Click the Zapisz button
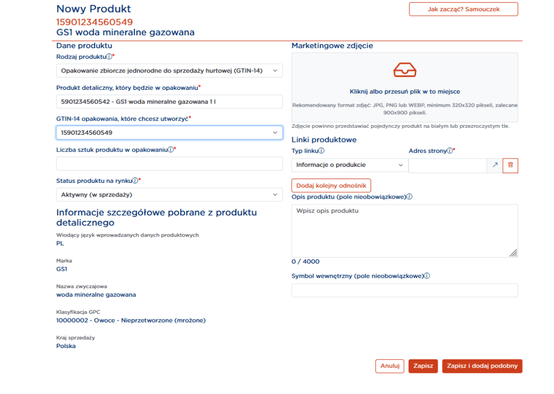This screenshot has width=554, height=394. tap(423, 366)
